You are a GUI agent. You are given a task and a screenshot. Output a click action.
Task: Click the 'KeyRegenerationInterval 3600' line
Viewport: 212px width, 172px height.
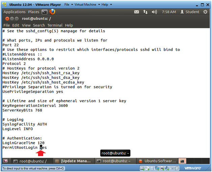[35, 106]
